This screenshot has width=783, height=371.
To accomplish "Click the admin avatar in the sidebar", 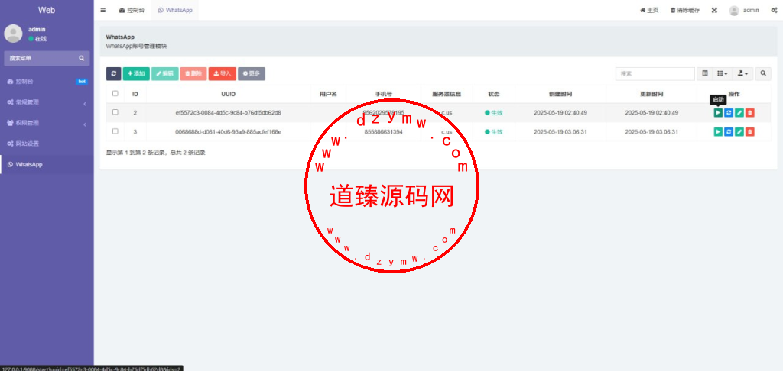I will [13, 34].
